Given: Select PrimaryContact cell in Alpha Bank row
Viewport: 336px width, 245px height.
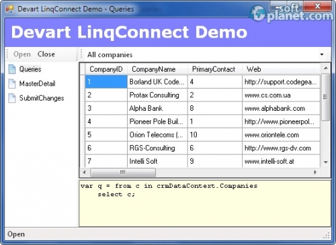Looking at the screenshot, I should click(x=215, y=108).
